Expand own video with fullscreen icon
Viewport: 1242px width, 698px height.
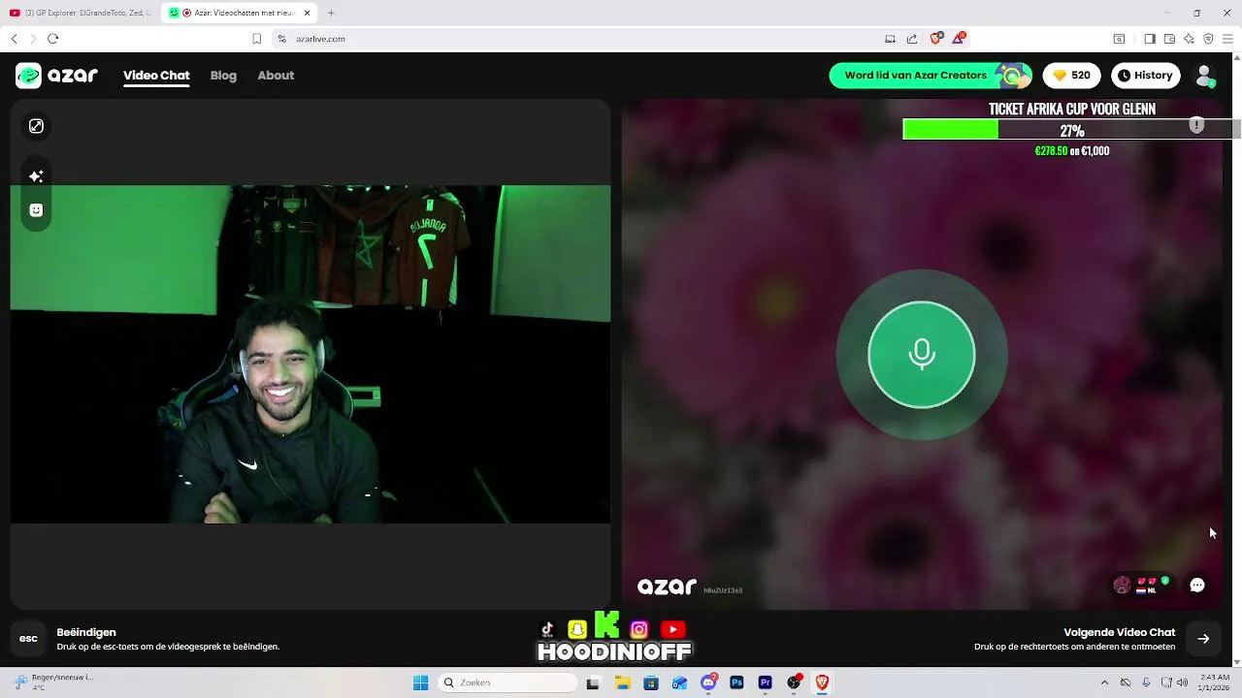tap(36, 126)
